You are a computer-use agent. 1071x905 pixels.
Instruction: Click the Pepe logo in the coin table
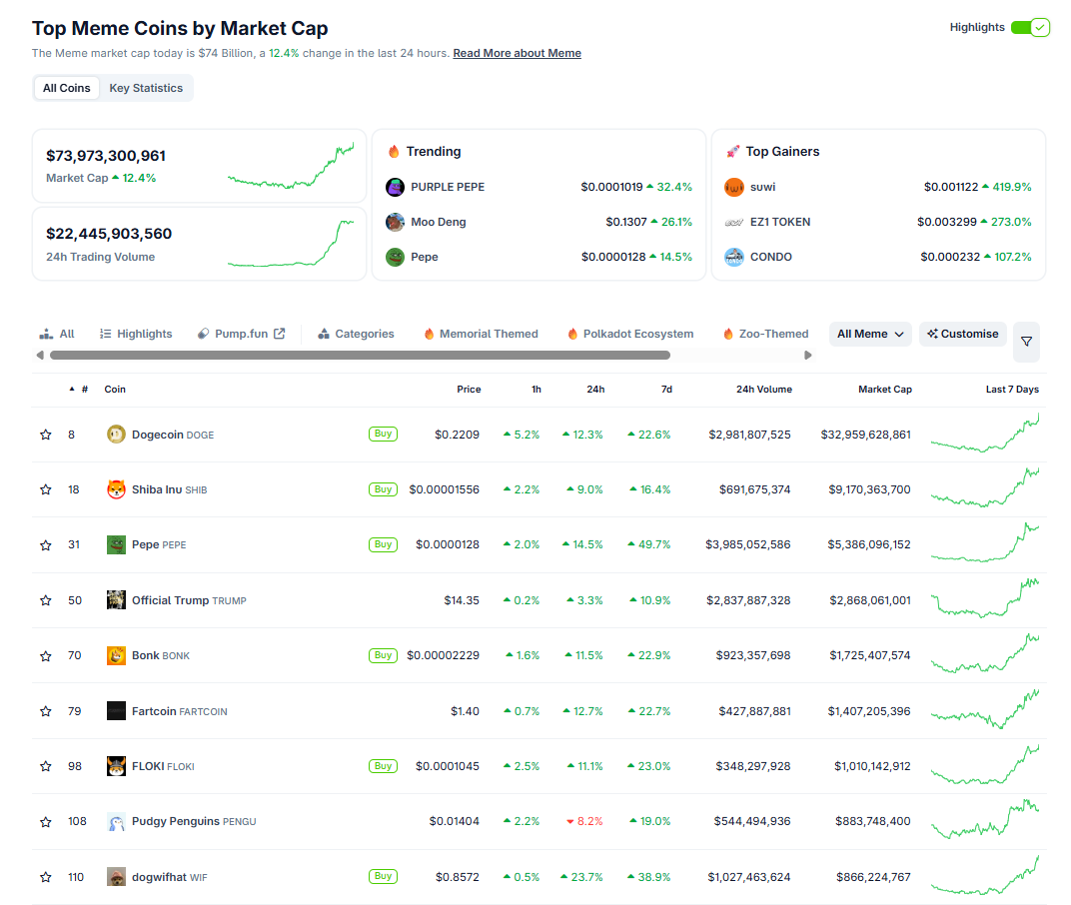click(x=116, y=545)
